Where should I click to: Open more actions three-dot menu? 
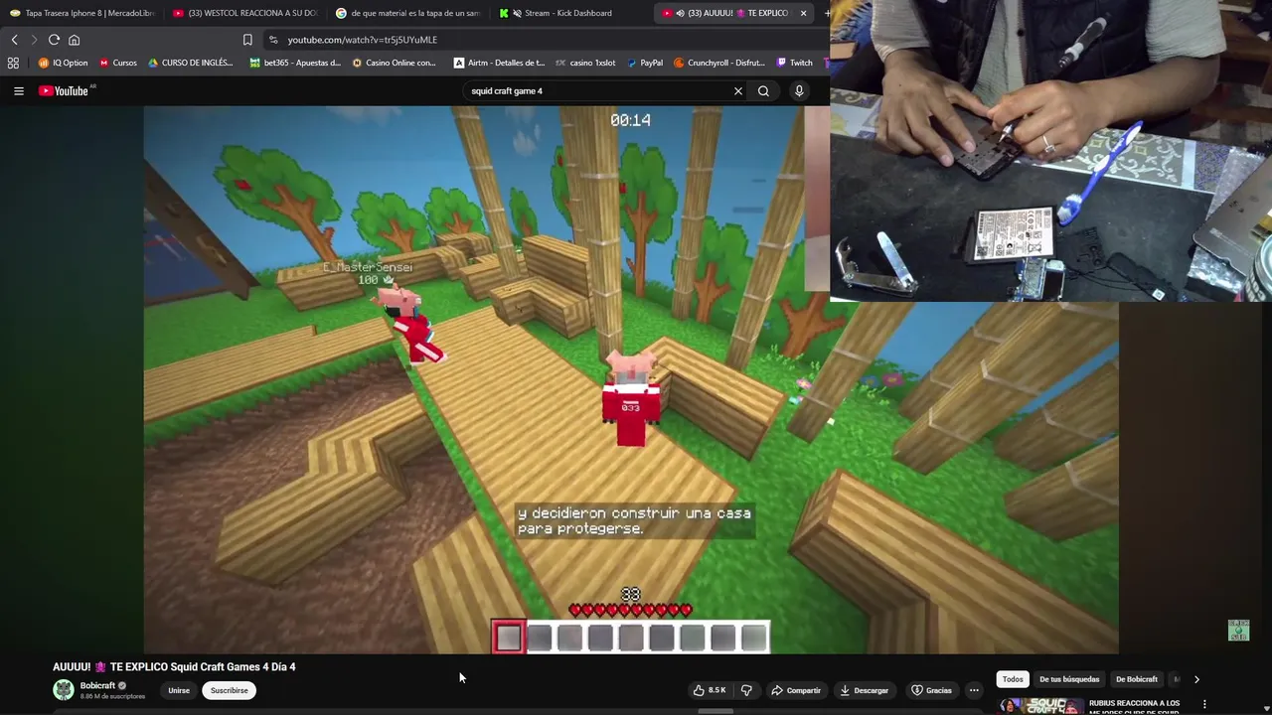pyautogui.click(x=974, y=690)
